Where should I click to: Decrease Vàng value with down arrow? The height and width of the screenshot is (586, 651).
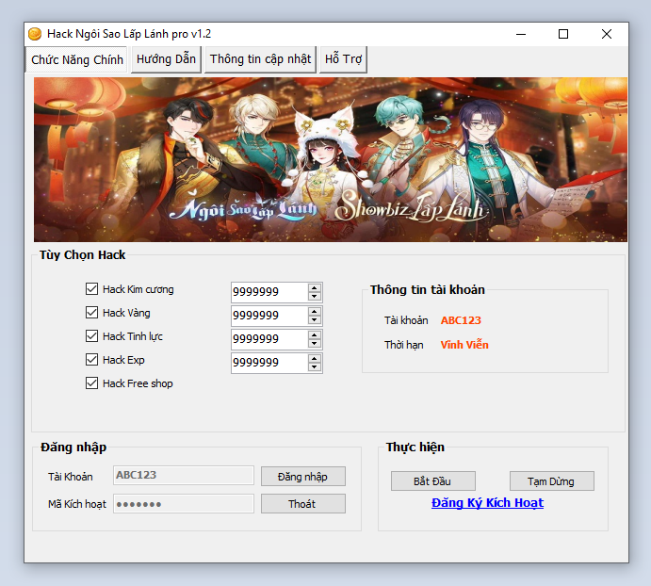tap(315, 320)
